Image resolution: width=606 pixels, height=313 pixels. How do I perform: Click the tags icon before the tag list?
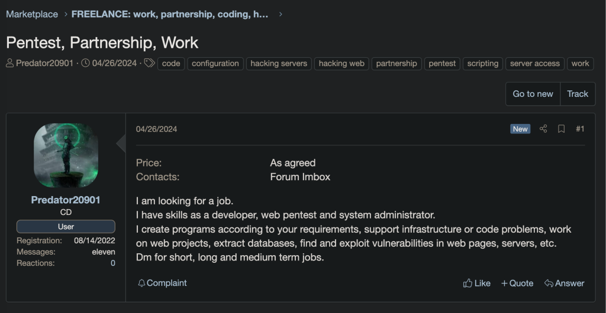(x=150, y=63)
